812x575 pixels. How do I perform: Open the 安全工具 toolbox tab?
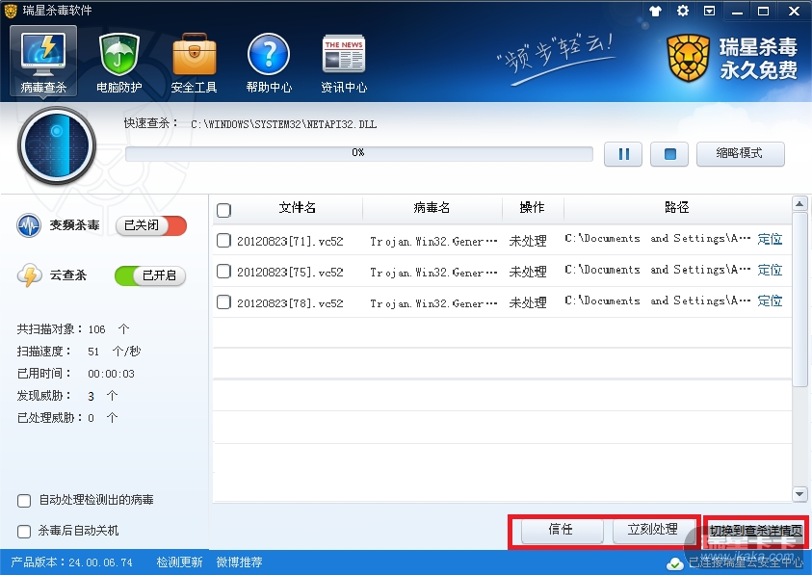(x=195, y=64)
